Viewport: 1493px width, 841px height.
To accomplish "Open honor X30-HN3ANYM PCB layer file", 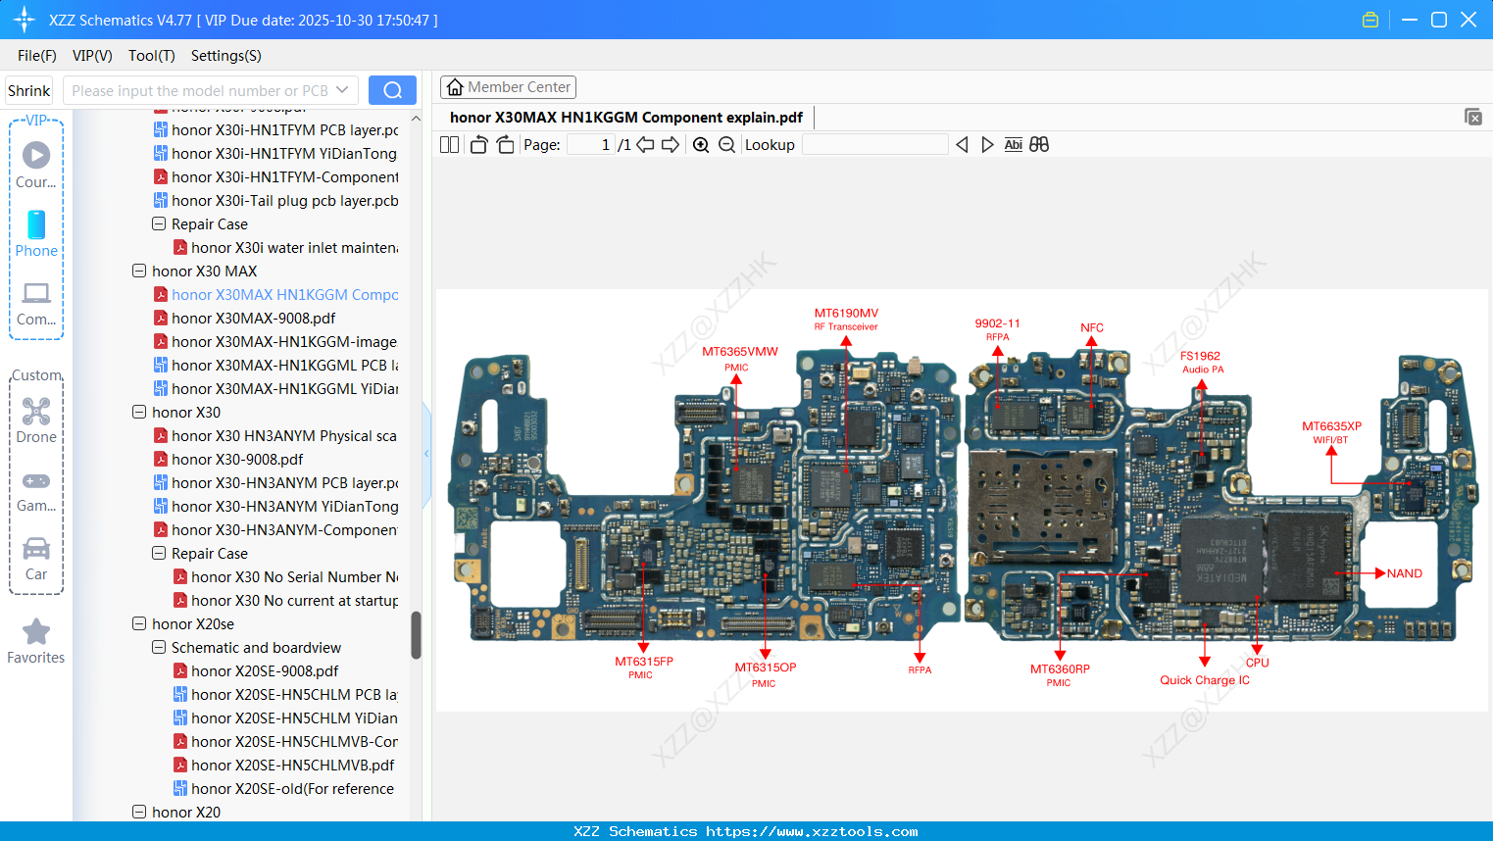I will tap(284, 482).
